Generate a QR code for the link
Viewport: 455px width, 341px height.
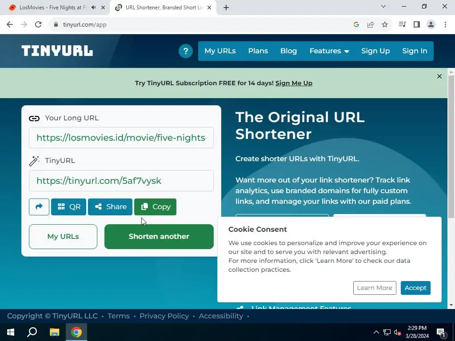click(68, 207)
